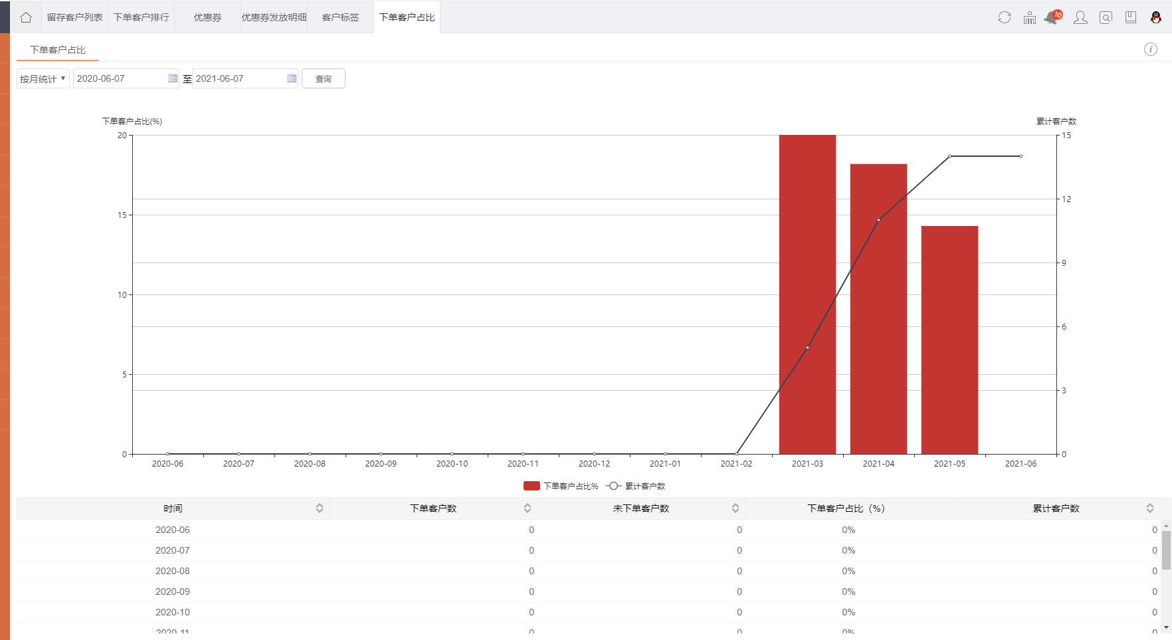The width and height of the screenshot is (1172, 640).
Task: Sort table by 下单客户数 column
Action: 527,508
